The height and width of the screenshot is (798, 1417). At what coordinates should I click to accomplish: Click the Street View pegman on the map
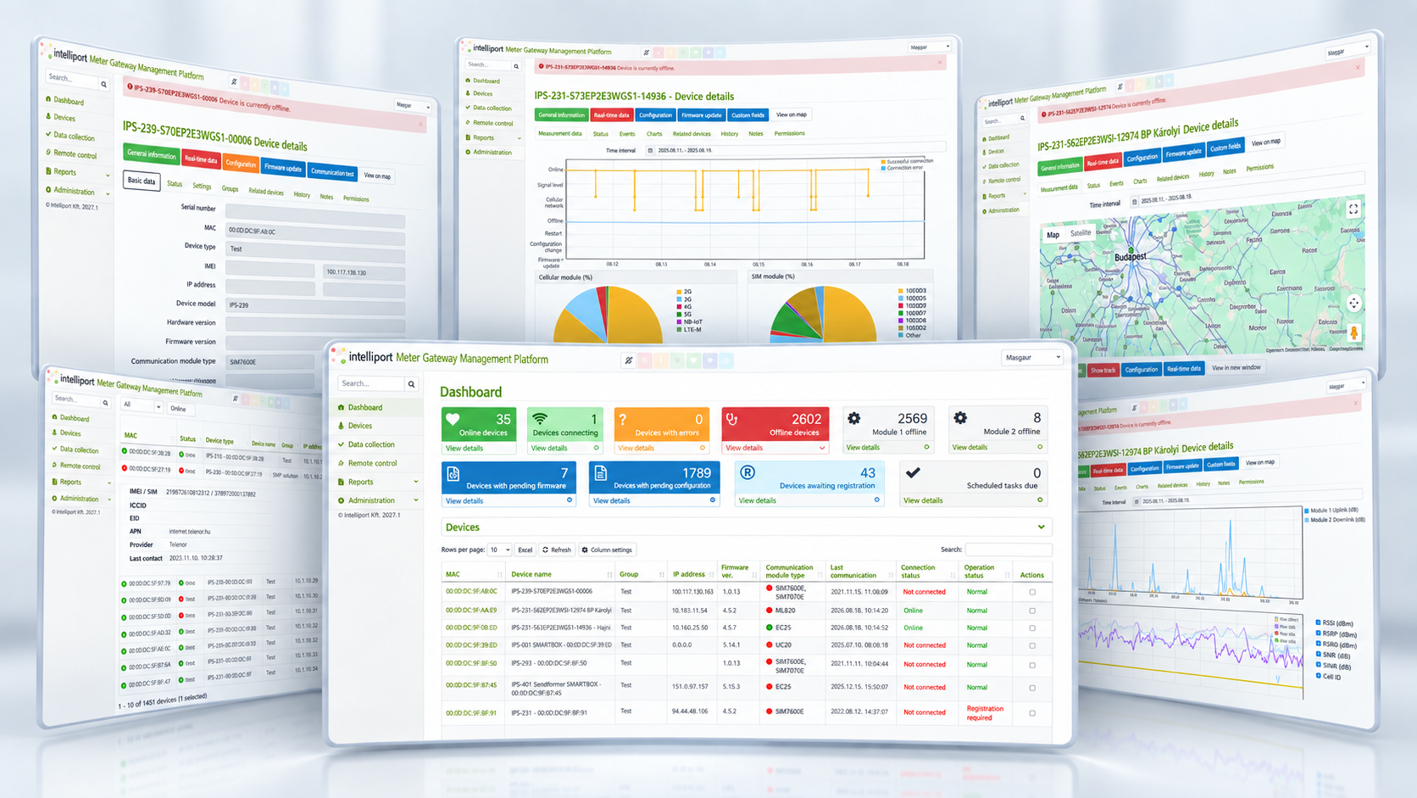[x=1354, y=332]
